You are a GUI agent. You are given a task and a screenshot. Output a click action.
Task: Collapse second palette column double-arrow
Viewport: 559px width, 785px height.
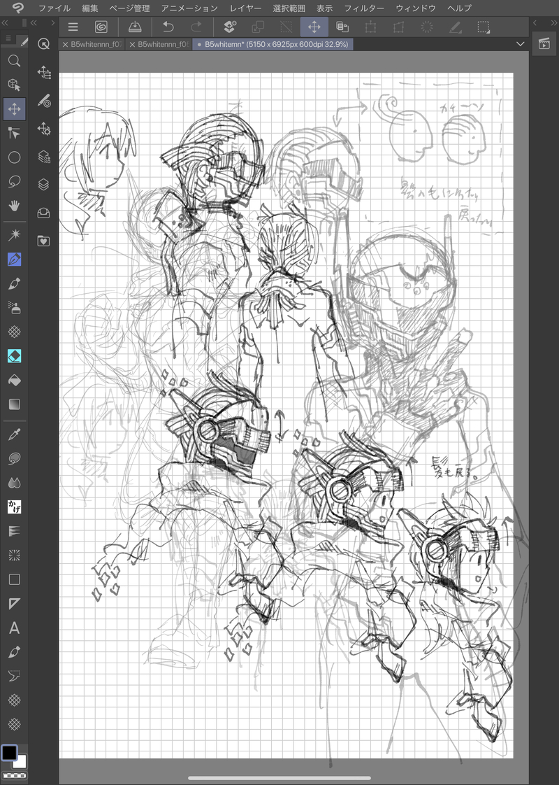[34, 22]
